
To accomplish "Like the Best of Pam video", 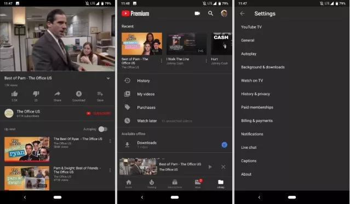I will pyautogui.click(x=14, y=94).
